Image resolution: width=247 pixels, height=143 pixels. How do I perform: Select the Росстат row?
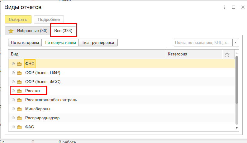point(121,91)
